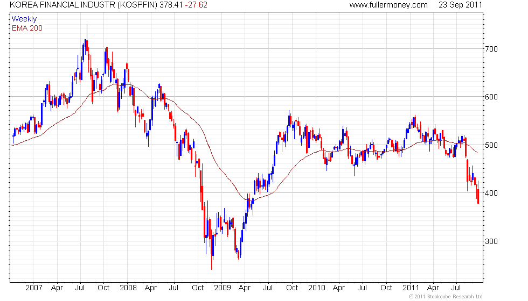Click the late 2008 lowest candlestick
528x301 pixels.
point(211,248)
